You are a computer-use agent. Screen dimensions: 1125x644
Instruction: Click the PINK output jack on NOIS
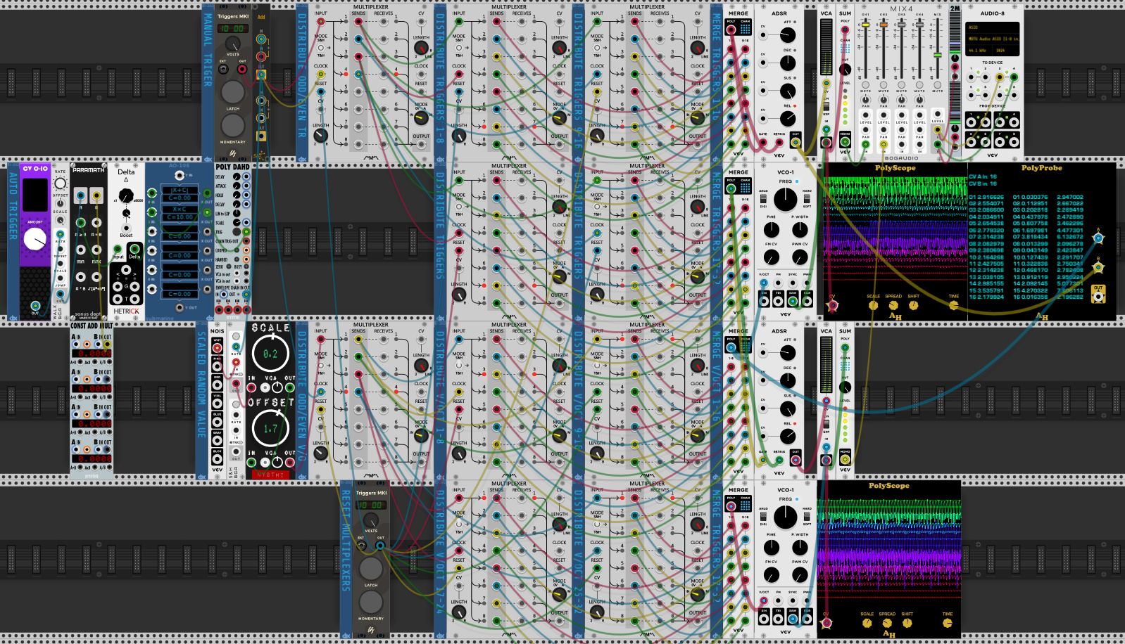point(218,366)
